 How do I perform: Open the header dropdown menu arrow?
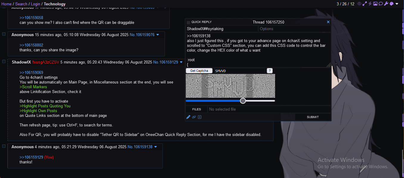coord(397,4)
